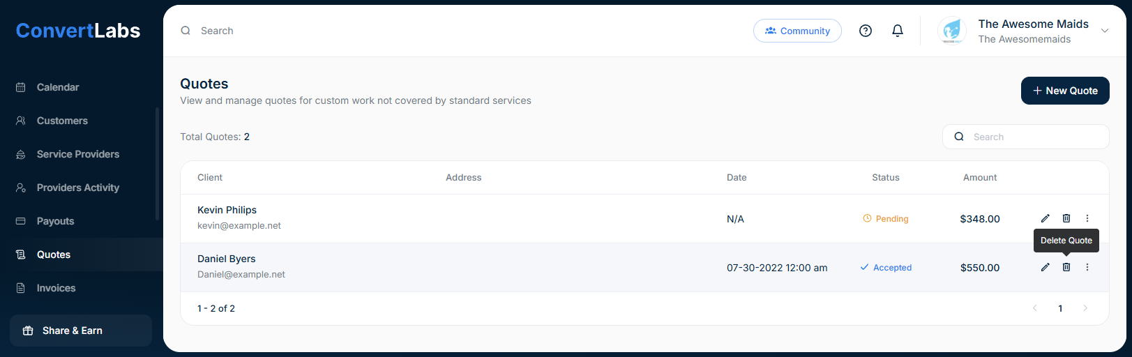Image resolution: width=1132 pixels, height=357 pixels.
Task: Go to Customers in the sidebar
Action: 62,121
